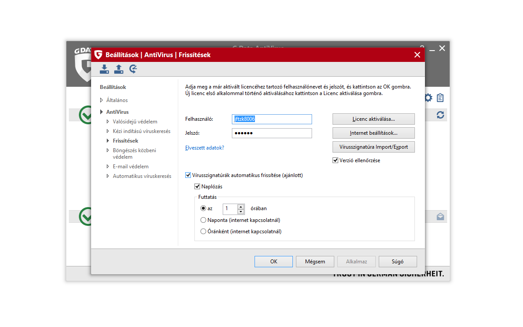Image resolution: width=523 pixels, height=327 pixels.
Task: Open the Valósidejű védelem settings page
Action: (135, 122)
